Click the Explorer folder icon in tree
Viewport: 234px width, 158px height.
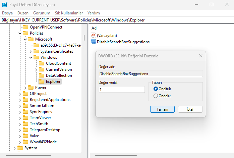click(42, 82)
